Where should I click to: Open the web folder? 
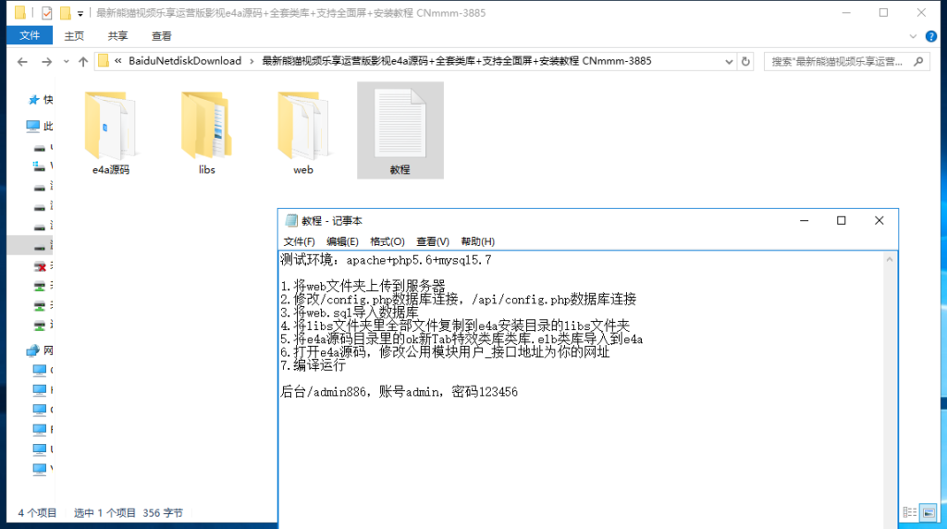tap(303, 131)
